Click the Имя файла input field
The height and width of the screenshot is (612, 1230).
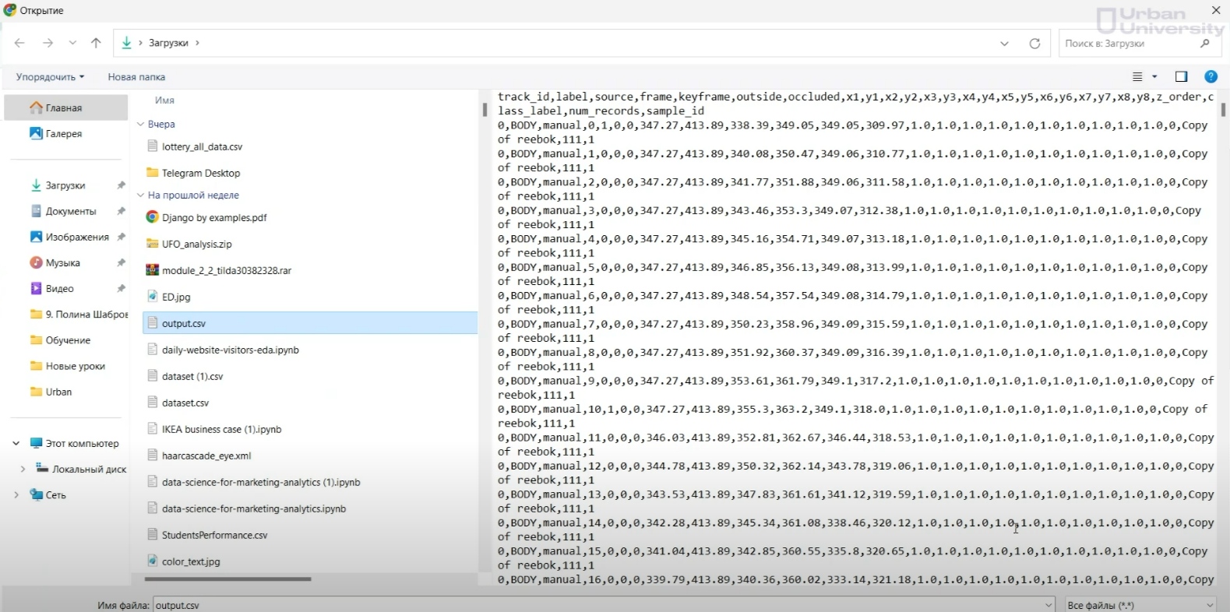(600, 605)
